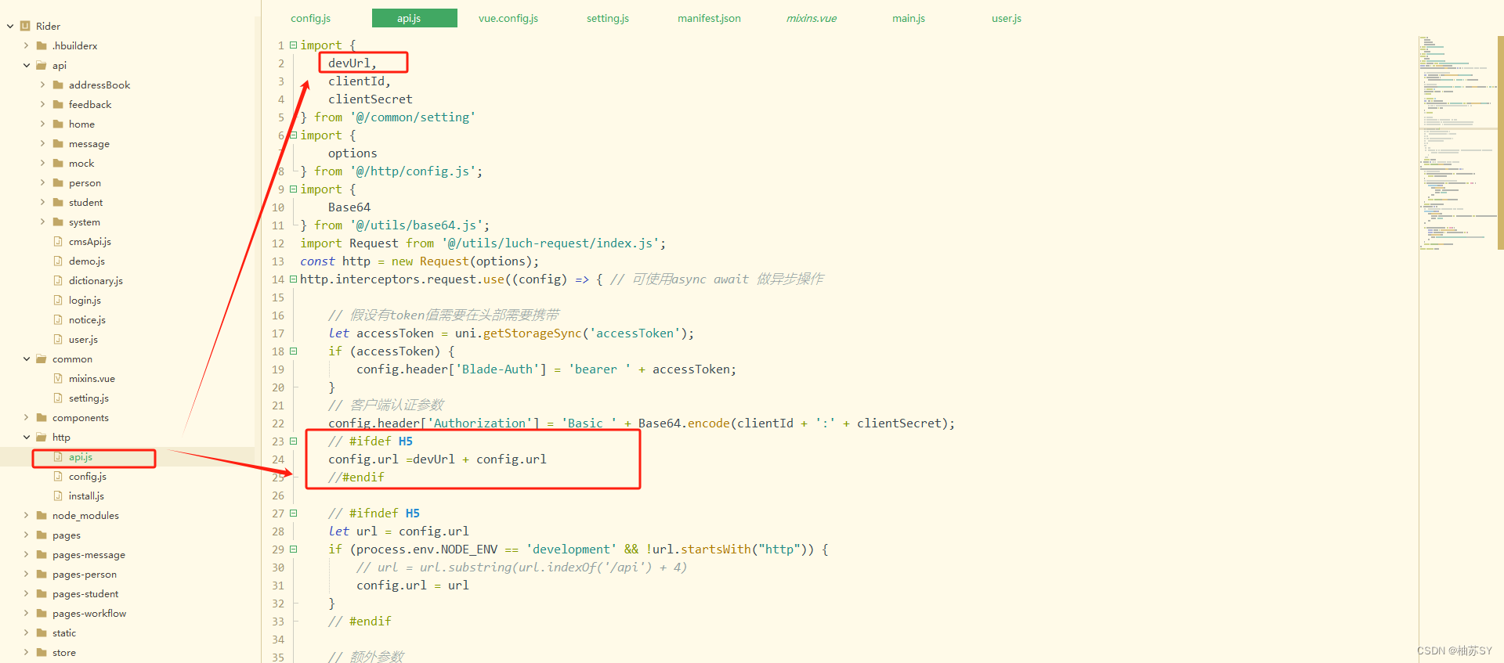This screenshot has width=1504, height=663.
Task: Fold the import block at line 9
Action: tap(294, 189)
